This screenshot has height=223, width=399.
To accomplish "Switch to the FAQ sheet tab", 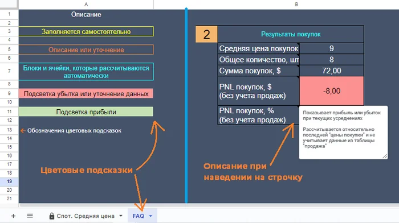I will pos(139,216).
